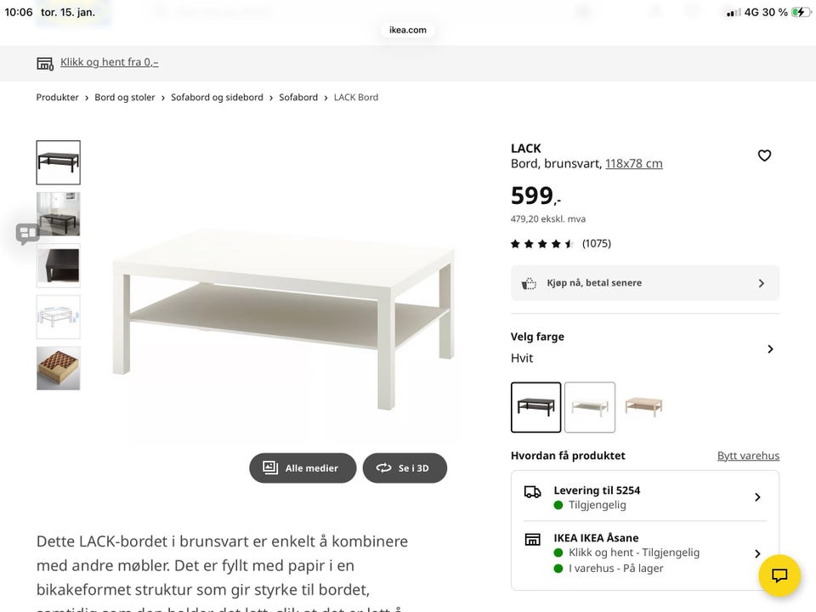Show the honeycomb paper structure thumbnail
Screen dimensions: 816x612
click(x=59, y=368)
